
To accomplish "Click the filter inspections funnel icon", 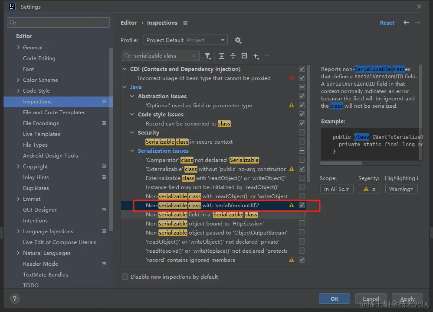I will pyautogui.click(x=208, y=56).
